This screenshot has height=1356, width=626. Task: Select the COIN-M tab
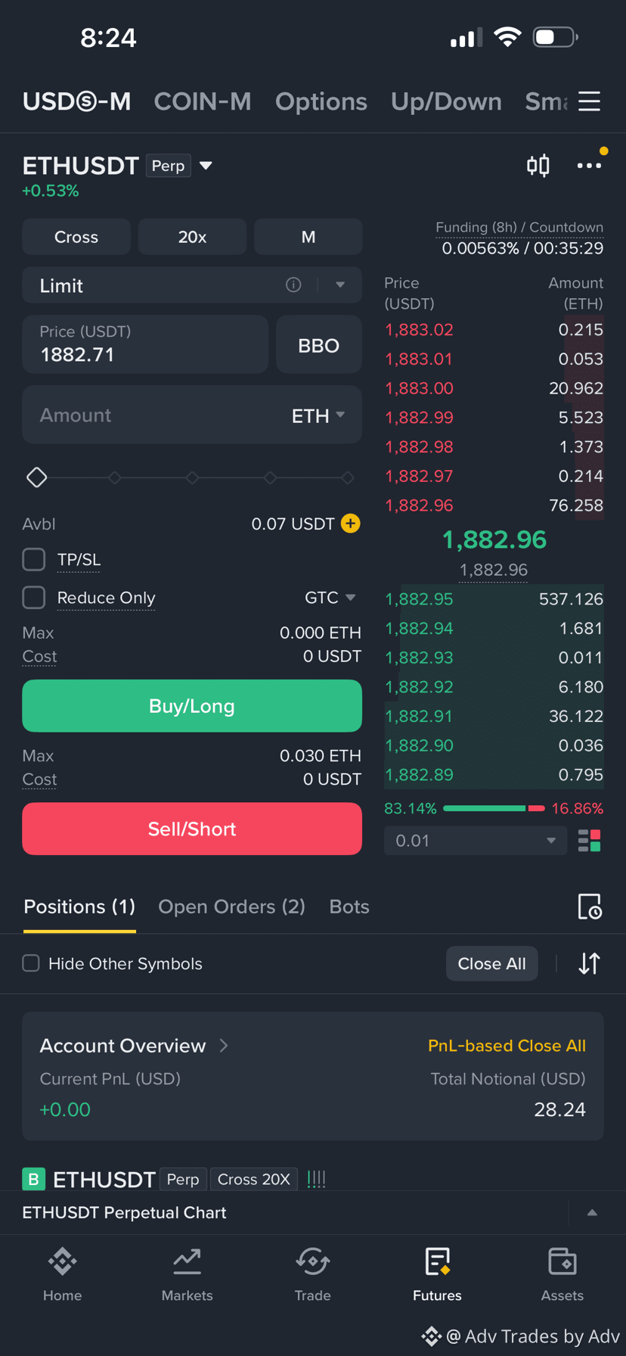[203, 101]
